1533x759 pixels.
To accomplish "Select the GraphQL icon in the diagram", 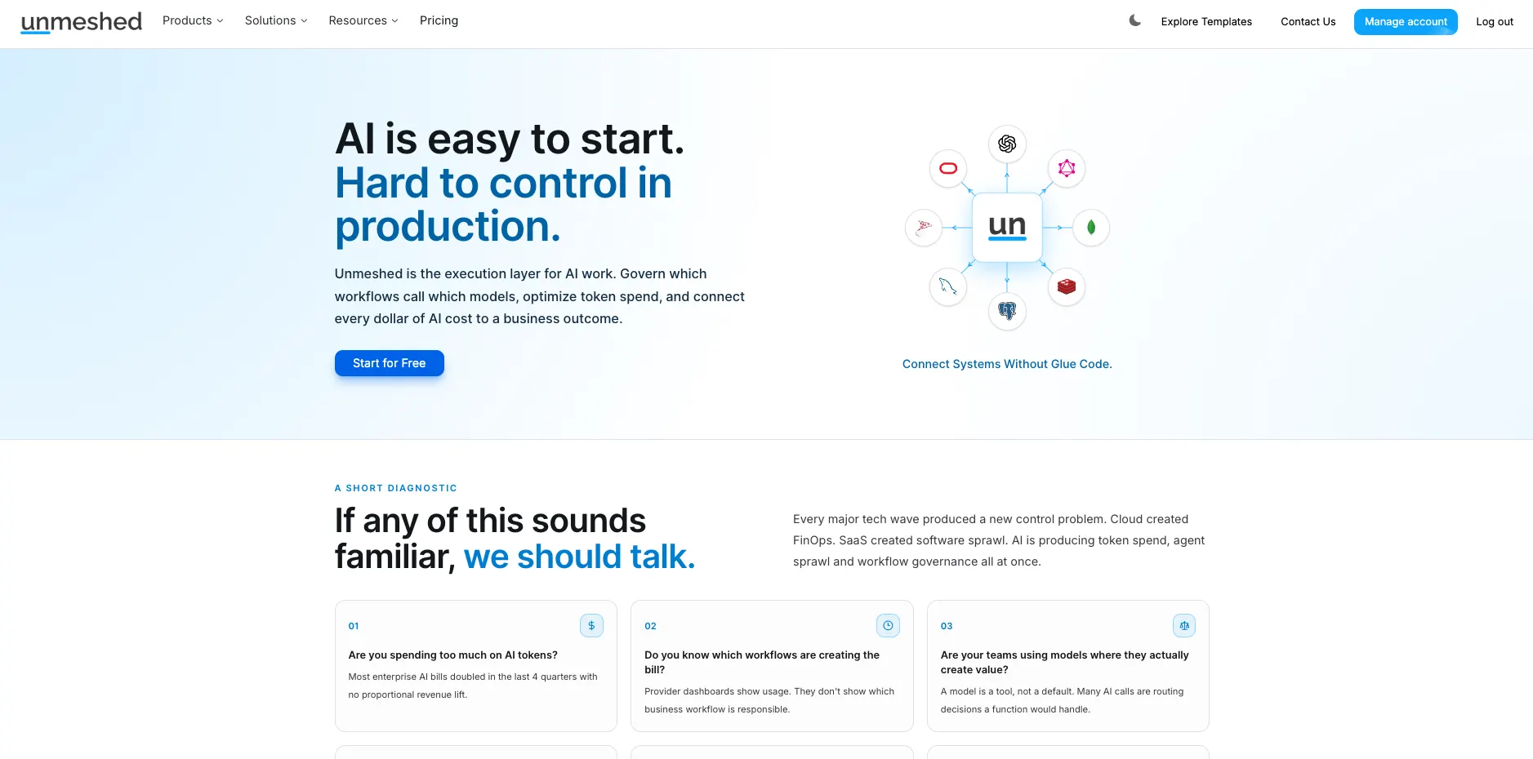I will pyautogui.click(x=1067, y=169).
